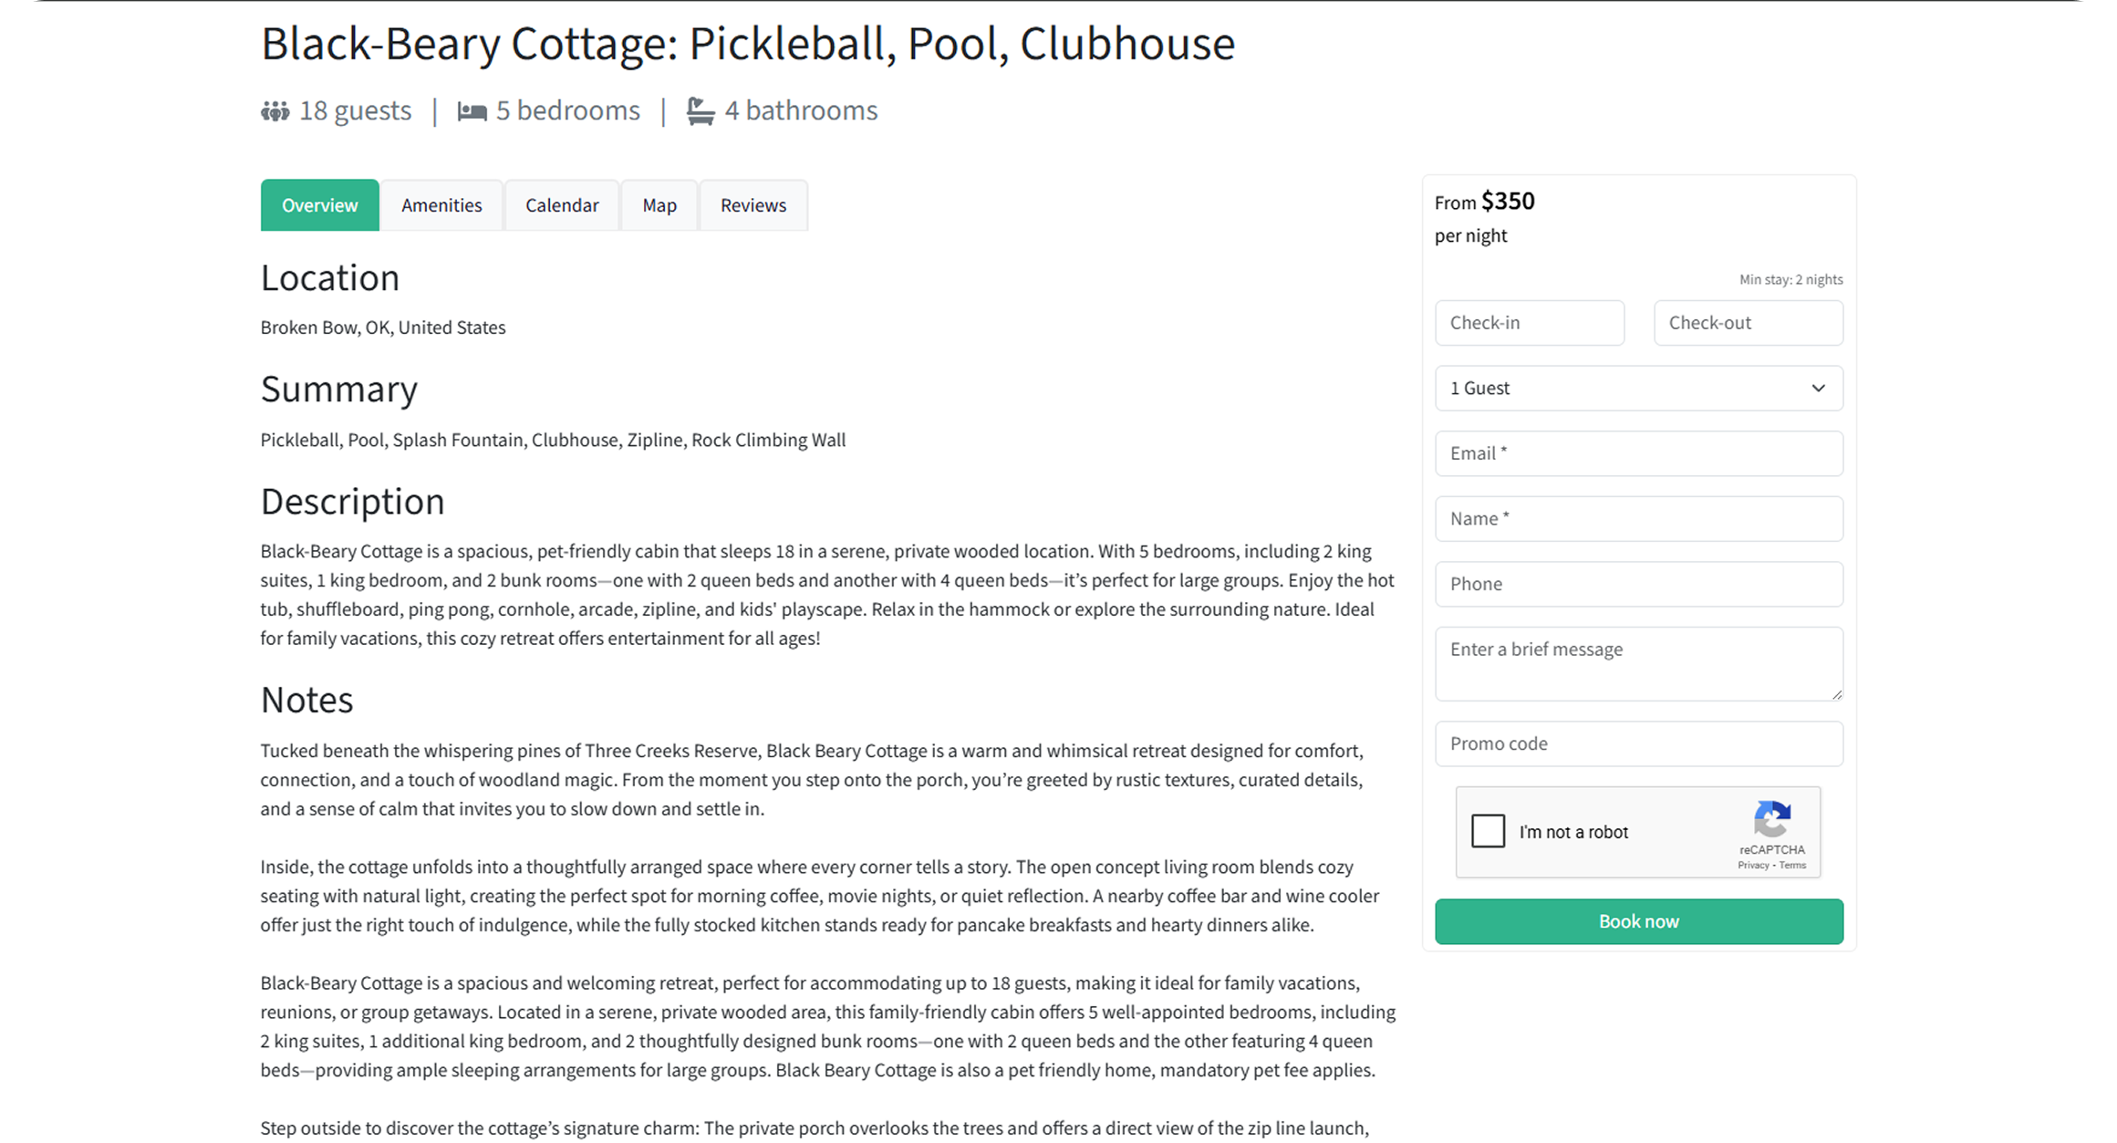Open the 1 Guest dropdown
The image size is (2117, 1143).
(1638, 389)
